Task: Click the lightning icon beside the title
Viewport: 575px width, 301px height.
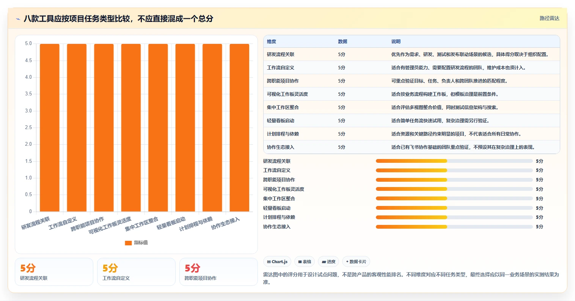Action: click(18, 19)
